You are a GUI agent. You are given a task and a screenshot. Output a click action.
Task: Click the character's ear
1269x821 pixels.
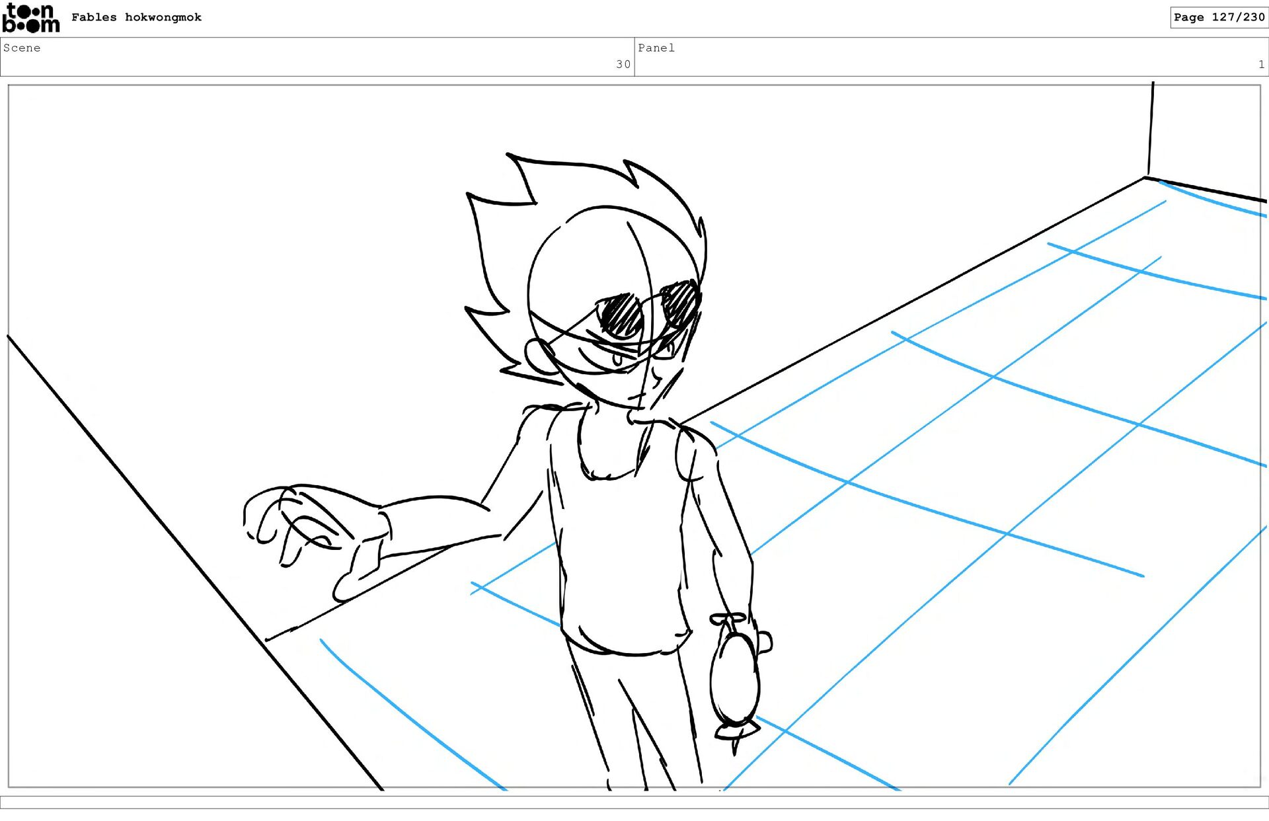pos(540,357)
